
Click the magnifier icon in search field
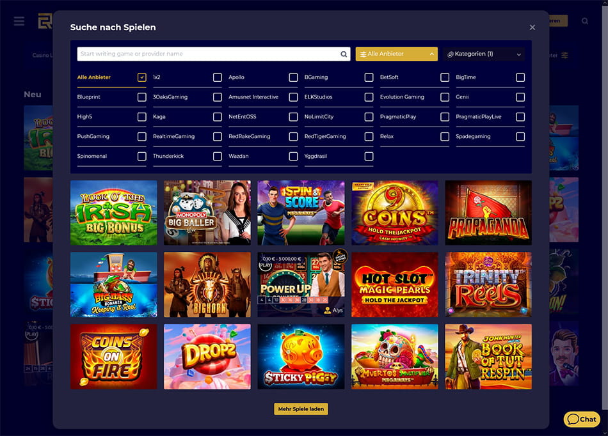coord(344,54)
